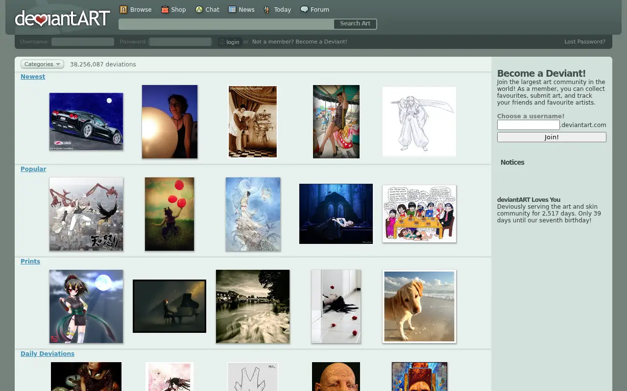Open the carousel girl photo thumbnail
Screen dimensions: 627x391
[x=336, y=122]
